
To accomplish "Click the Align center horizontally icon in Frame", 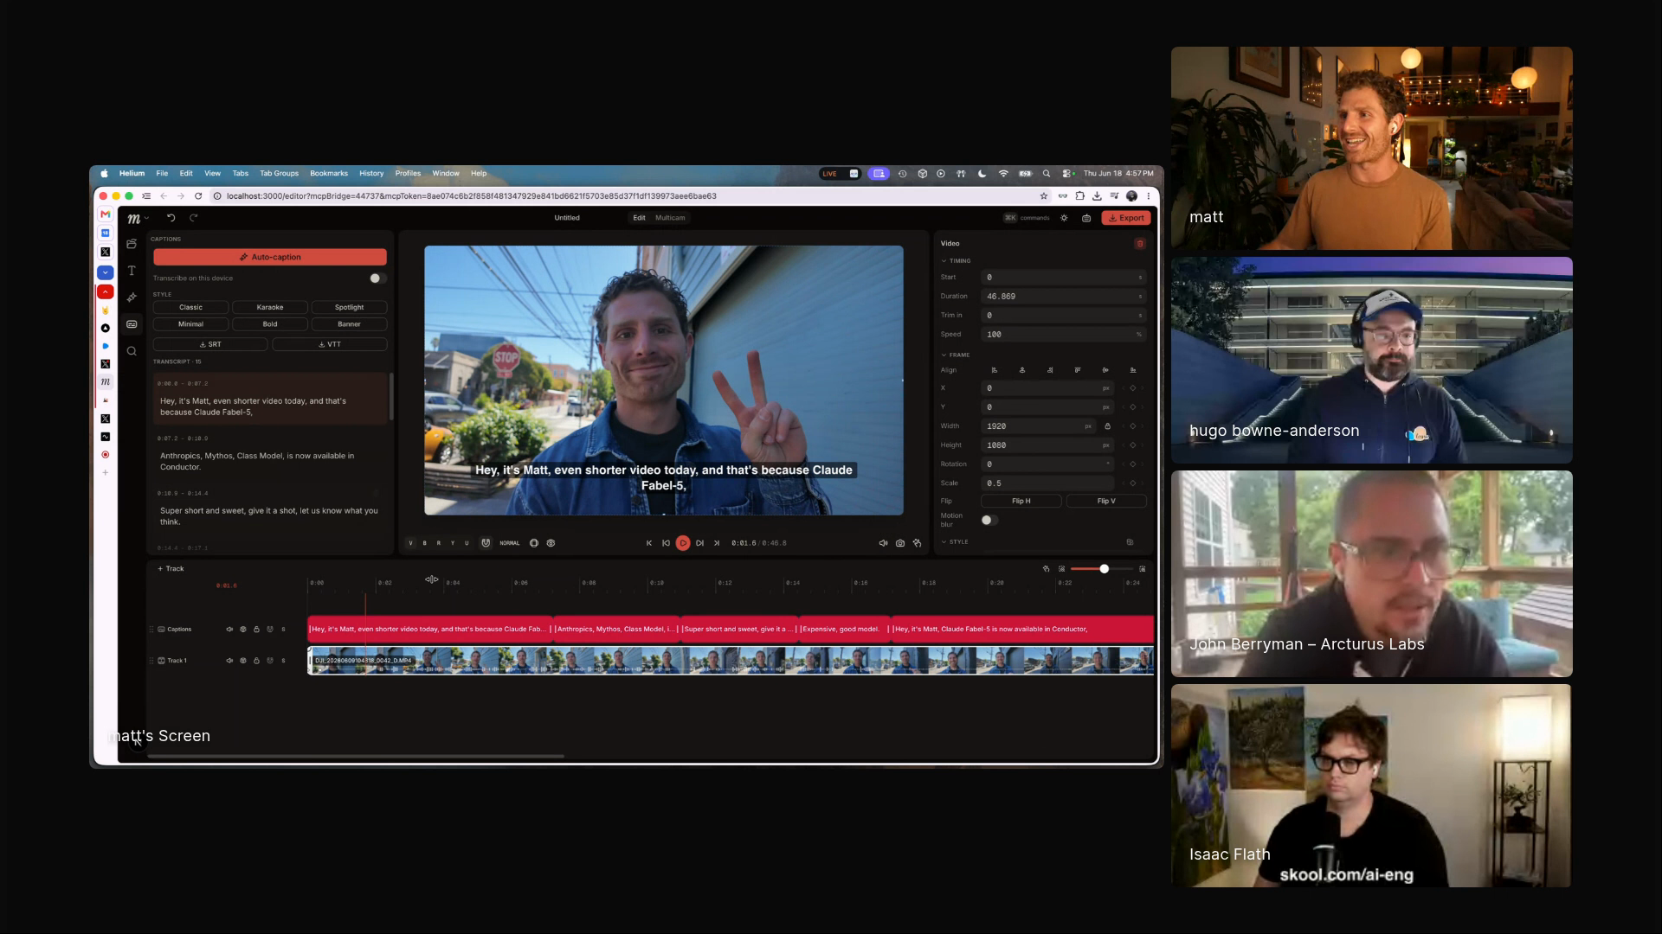I will click(x=1022, y=370).
